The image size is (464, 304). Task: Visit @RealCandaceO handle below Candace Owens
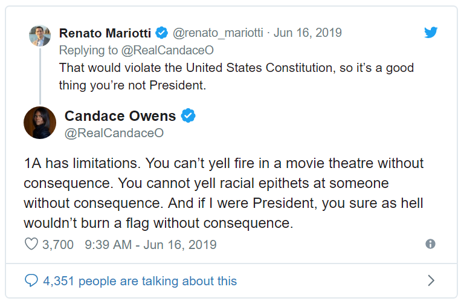click(x=114, y=132)
